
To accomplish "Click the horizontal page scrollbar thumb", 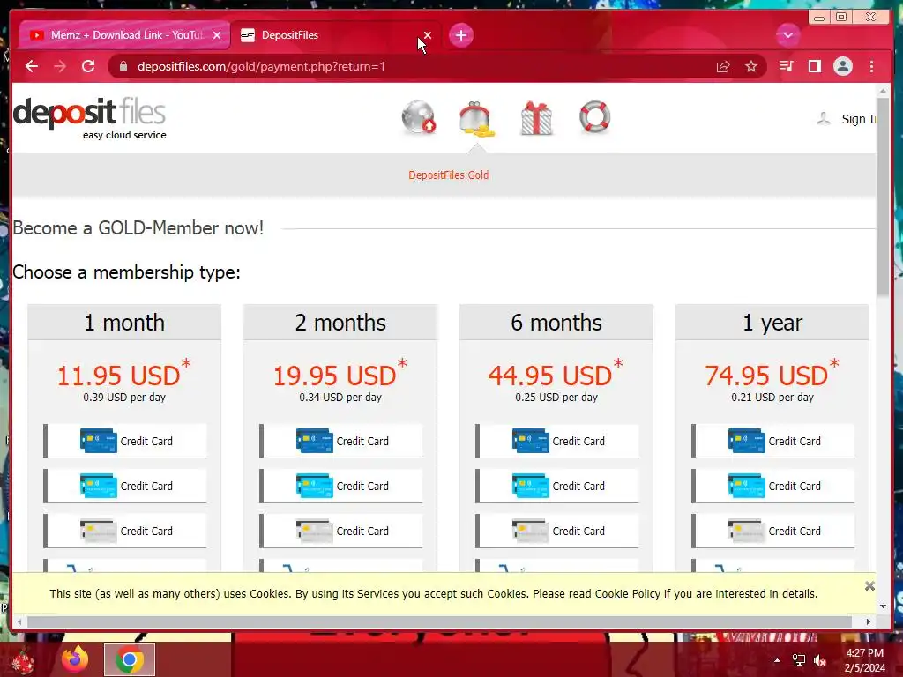I will pos(439,621).
